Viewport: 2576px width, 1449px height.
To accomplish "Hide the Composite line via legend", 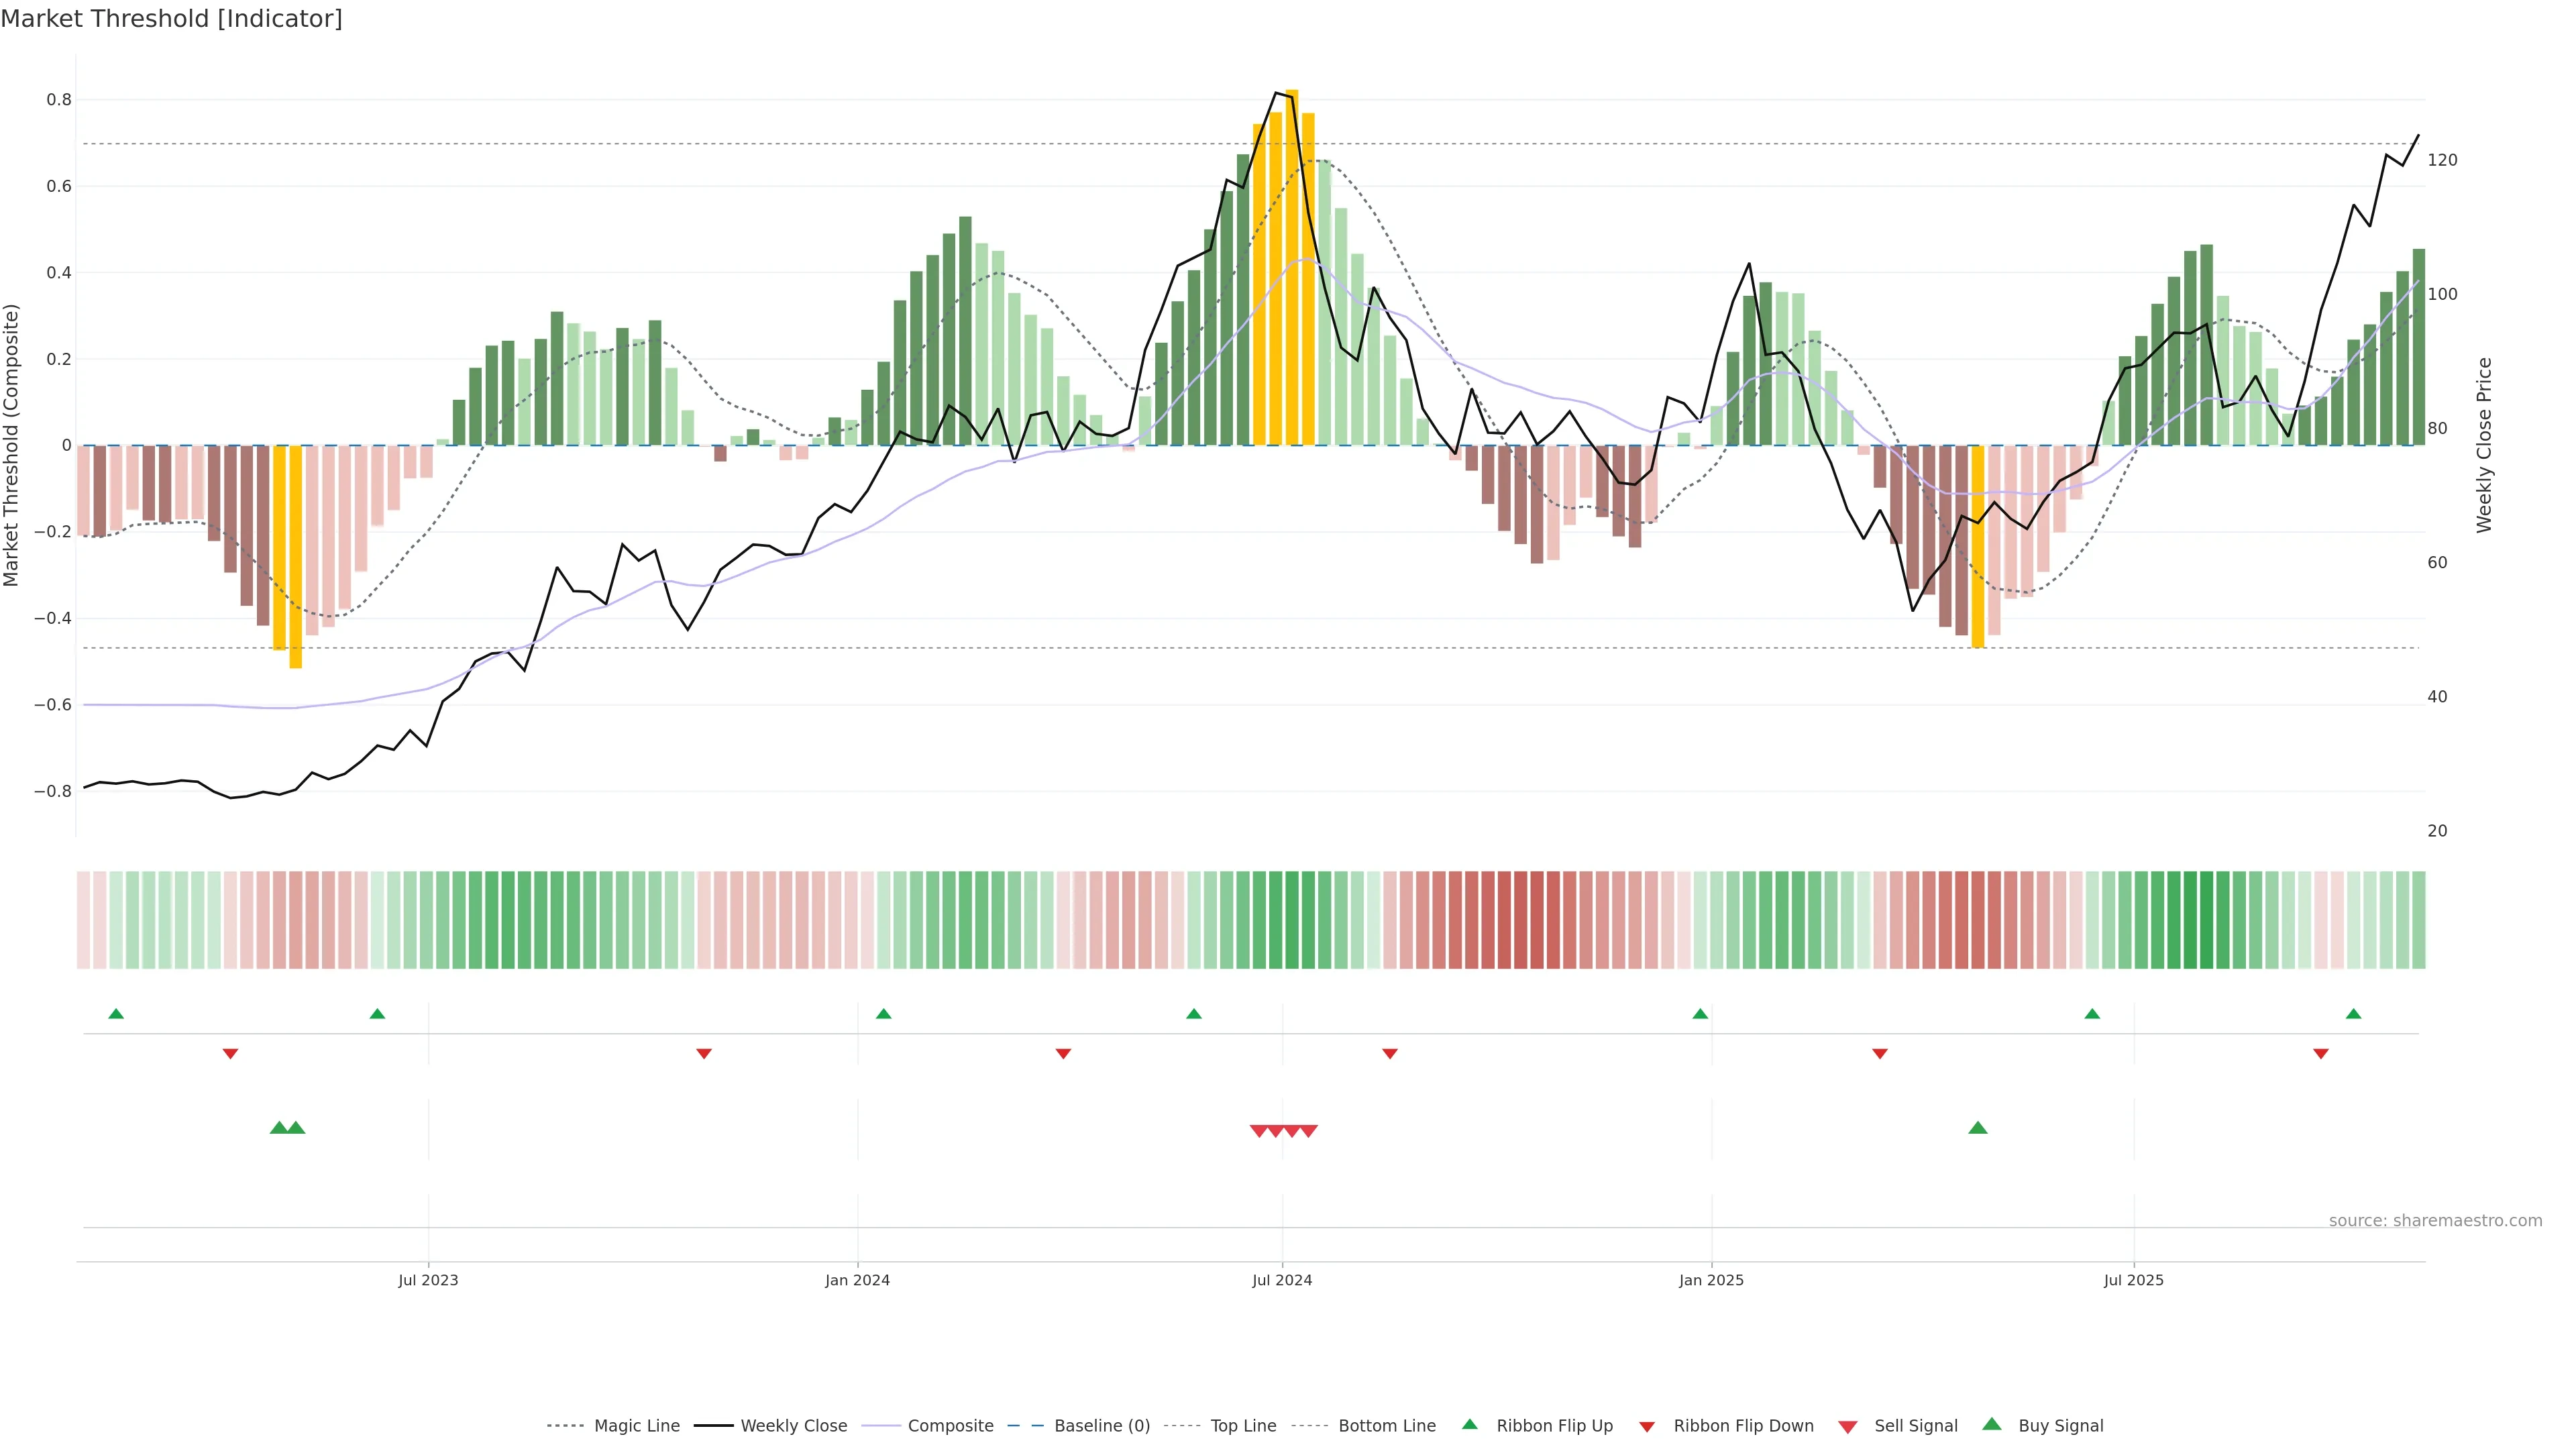I will coord(950,1426).
